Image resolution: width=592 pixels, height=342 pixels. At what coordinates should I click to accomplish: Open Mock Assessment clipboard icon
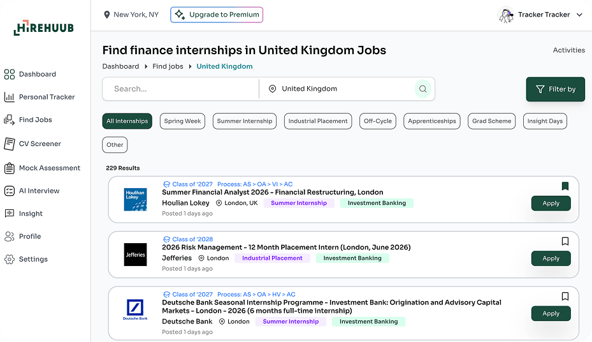pos(9,168)
